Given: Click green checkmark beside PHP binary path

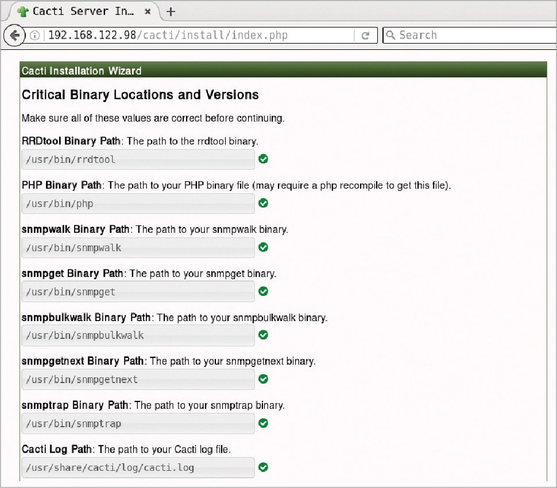Looking at the screenshot, I should tap(264, 203).
